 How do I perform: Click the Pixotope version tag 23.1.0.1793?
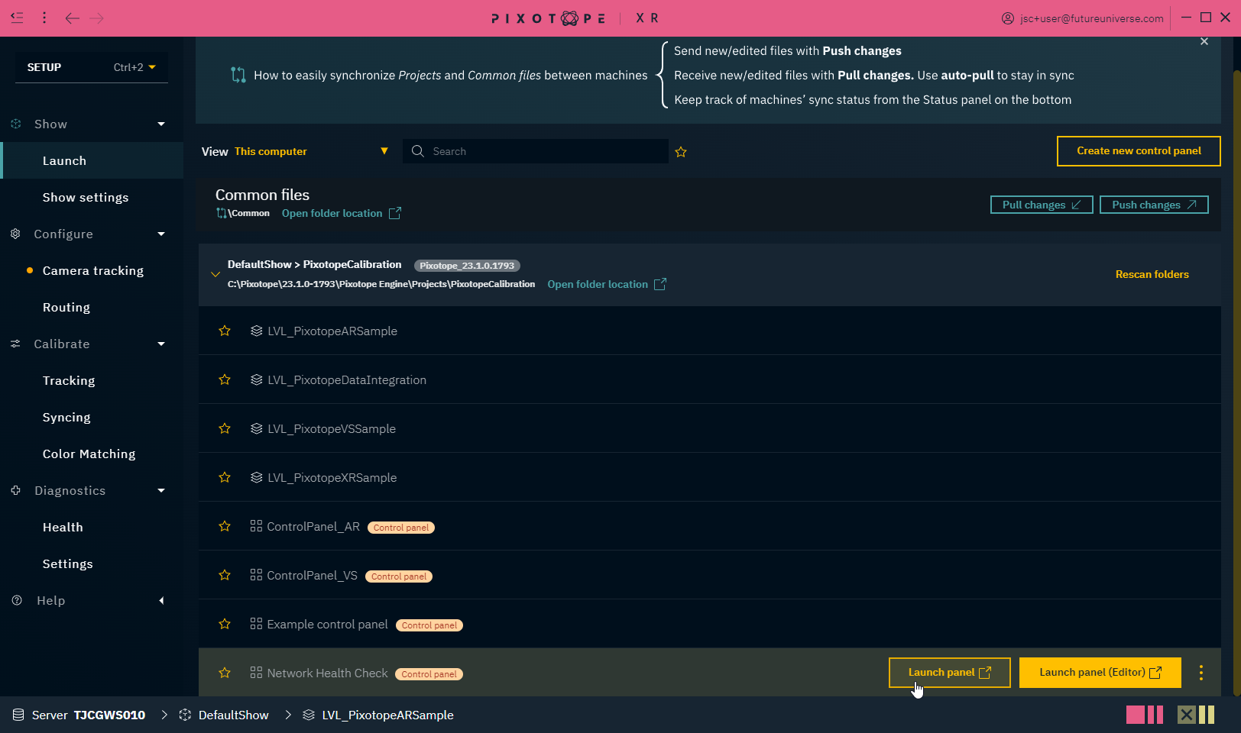(467, 266)
